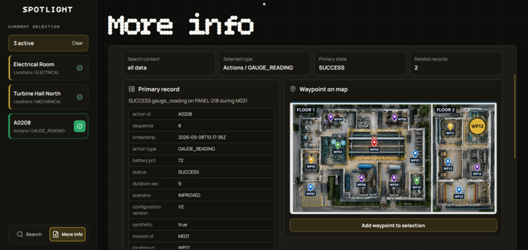The height and width of the screenshot is (250, 528).
Task: Select the WP13 blue waypoint pin
Action: (448, 162)
